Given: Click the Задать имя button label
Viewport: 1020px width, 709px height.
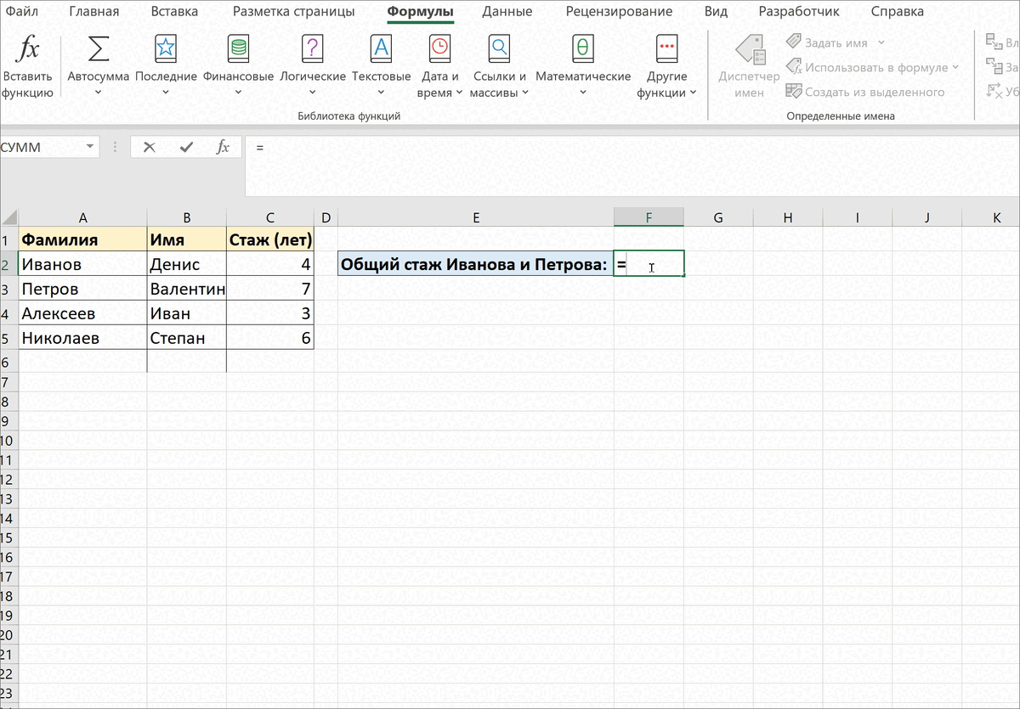Looking at the screenshot, I should 836,42.
